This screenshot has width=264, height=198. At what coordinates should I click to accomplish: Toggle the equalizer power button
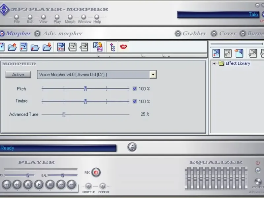click(258, 163)
